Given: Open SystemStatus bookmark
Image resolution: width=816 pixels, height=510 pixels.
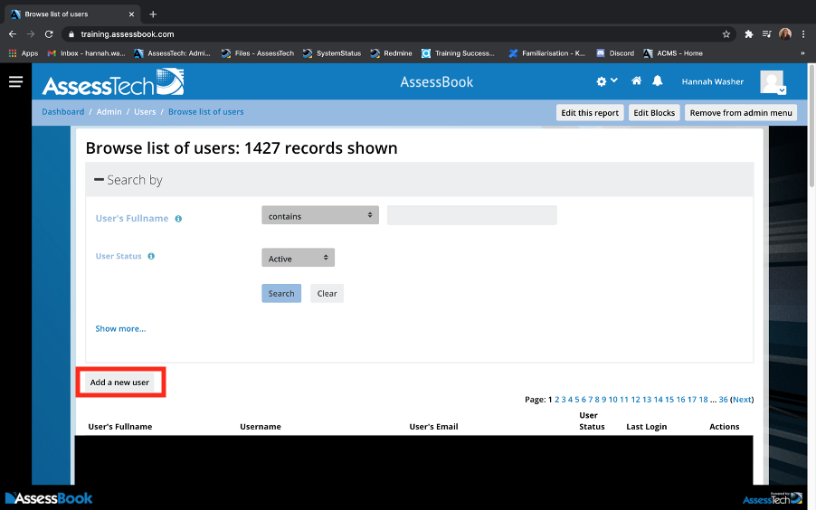Looking at the screenshot, I should [332, 53].
